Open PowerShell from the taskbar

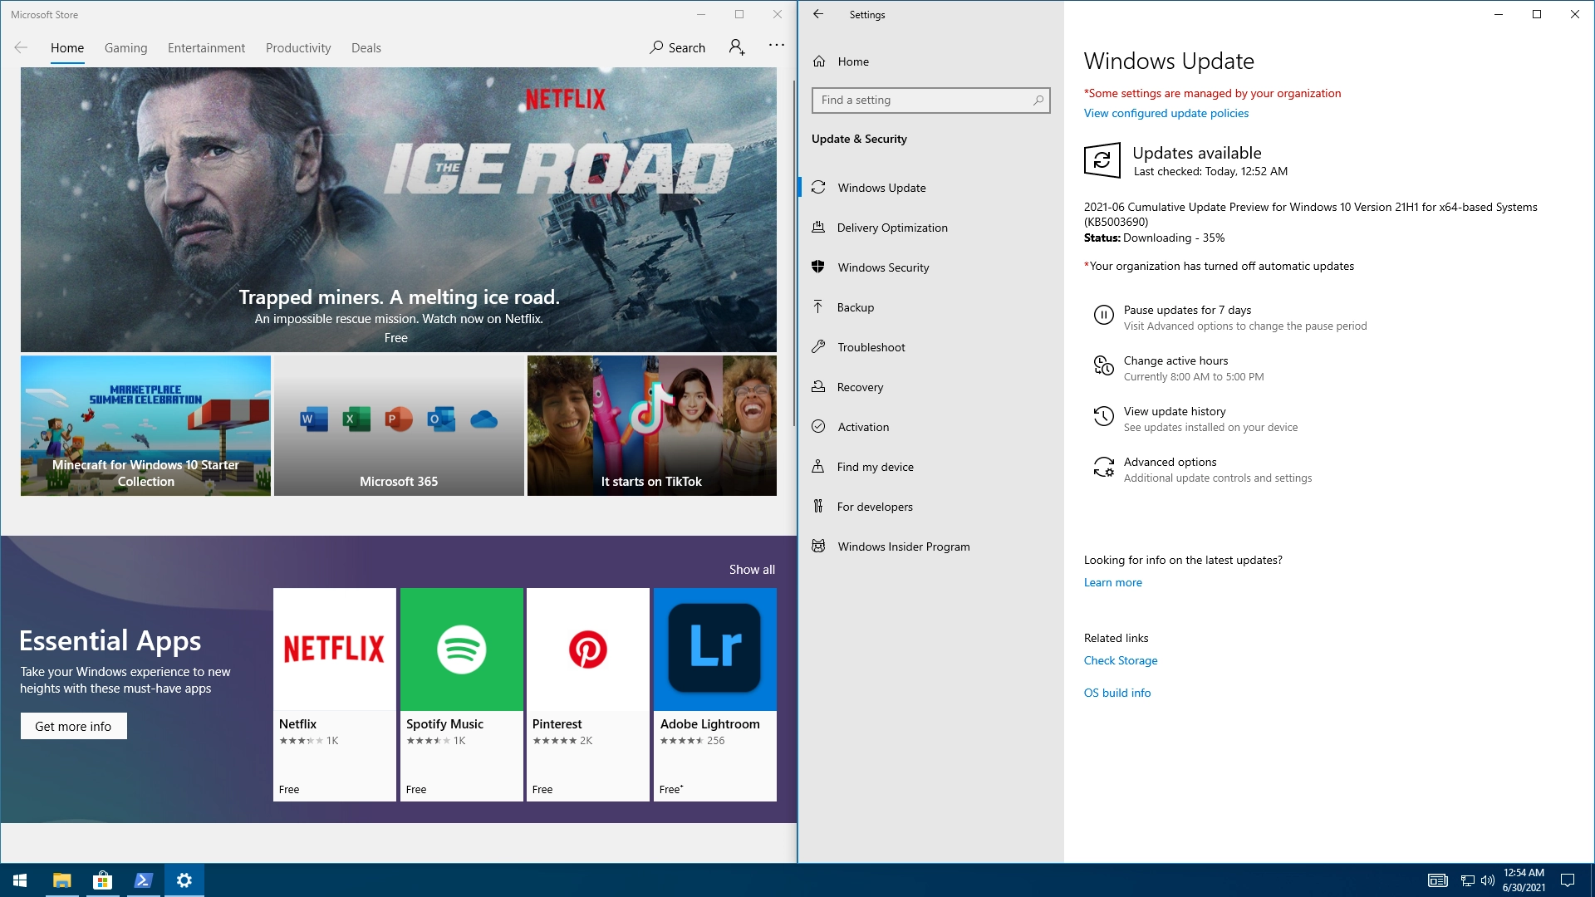(x=144, y=880)
